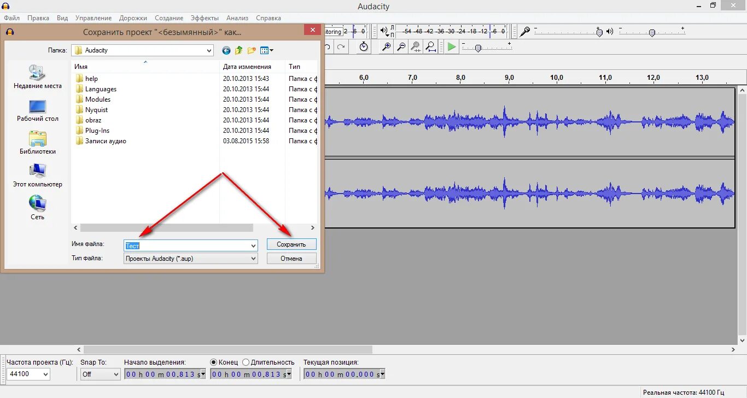Go back to previous folder in save dialog
The width and height of the screenshot is (747, 398).
[x=226, y=50]
